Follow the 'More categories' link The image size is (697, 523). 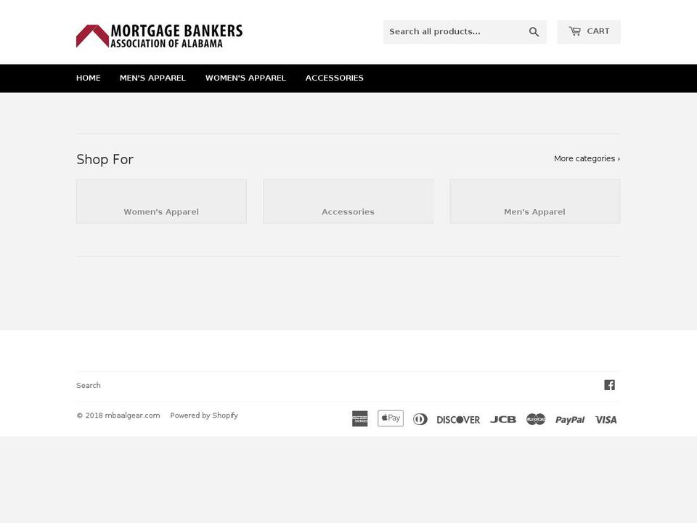click(587, 158)
